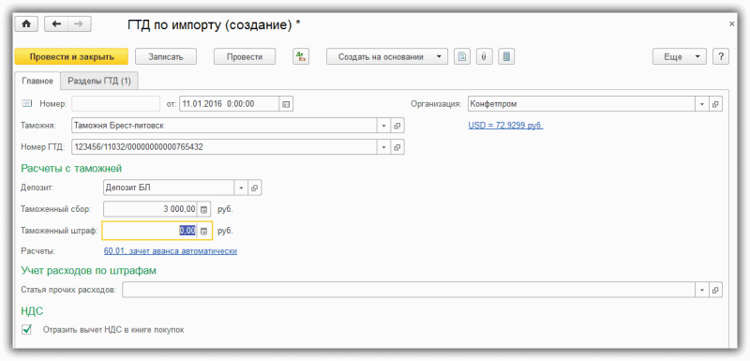750x361 pixels.
Task: Navigate back with the left arrow
Action: point(56,23)
